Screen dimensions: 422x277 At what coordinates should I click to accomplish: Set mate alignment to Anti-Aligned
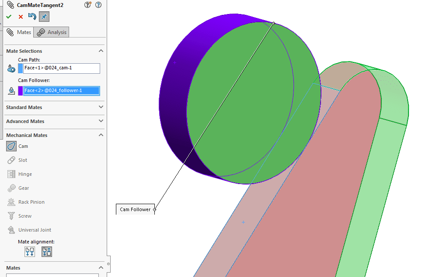pos(47,251)
